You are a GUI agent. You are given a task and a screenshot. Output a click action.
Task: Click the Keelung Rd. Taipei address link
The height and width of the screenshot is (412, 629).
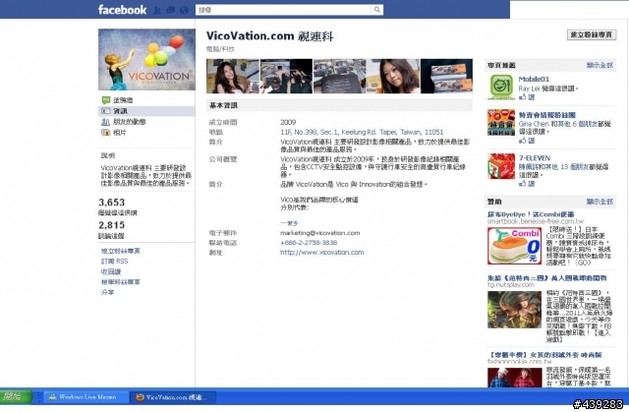(x=362, y=132)
